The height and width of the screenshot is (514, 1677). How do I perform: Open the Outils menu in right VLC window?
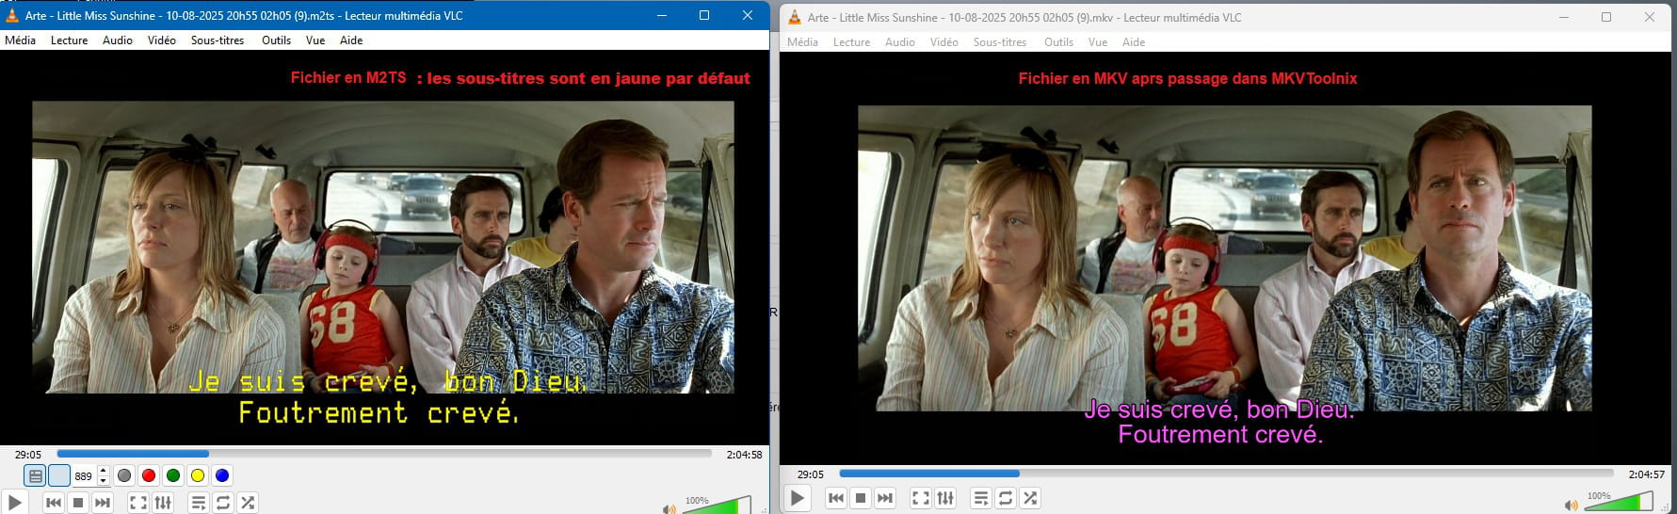pos(1058,42)
